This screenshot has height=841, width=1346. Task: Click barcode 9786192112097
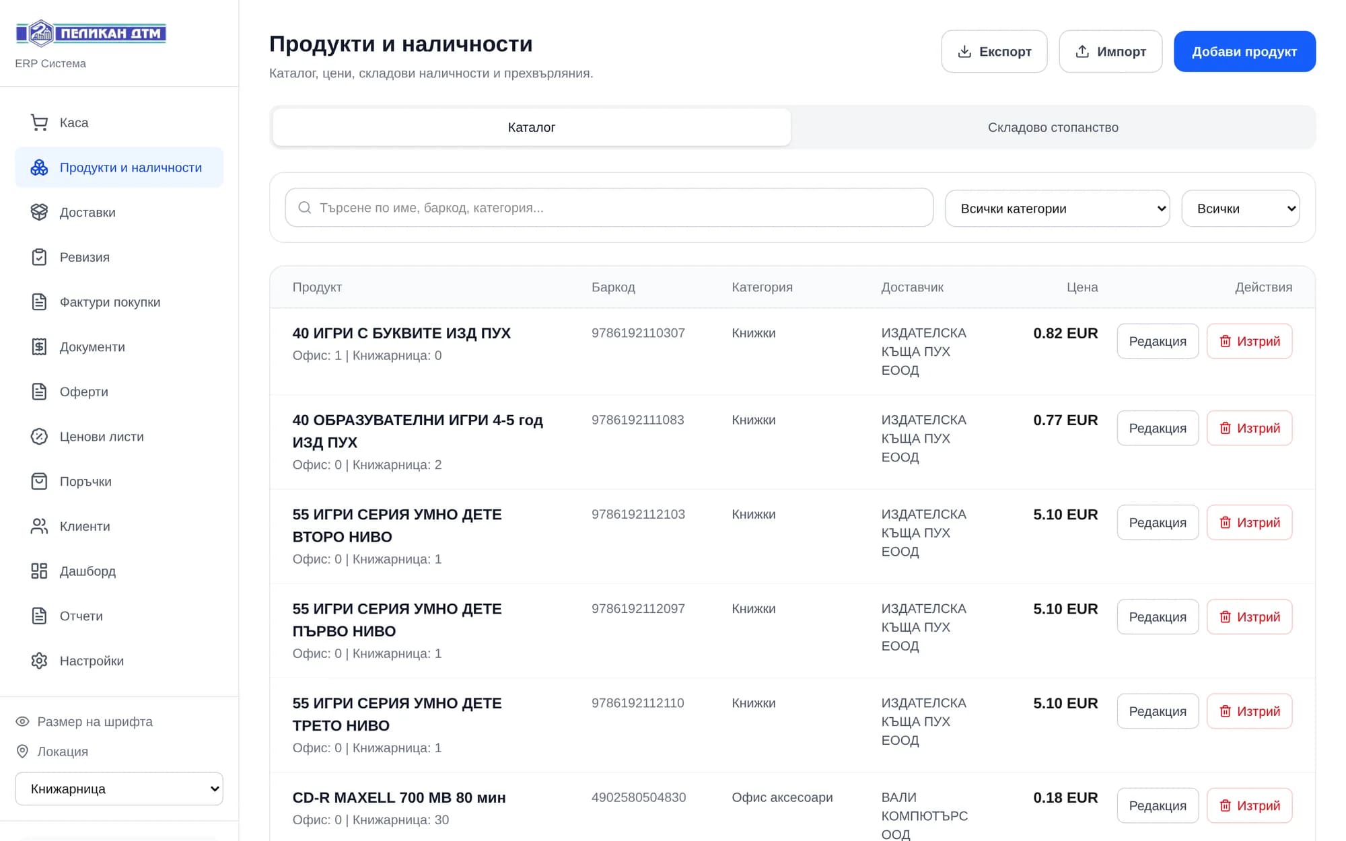click(638, 608)
